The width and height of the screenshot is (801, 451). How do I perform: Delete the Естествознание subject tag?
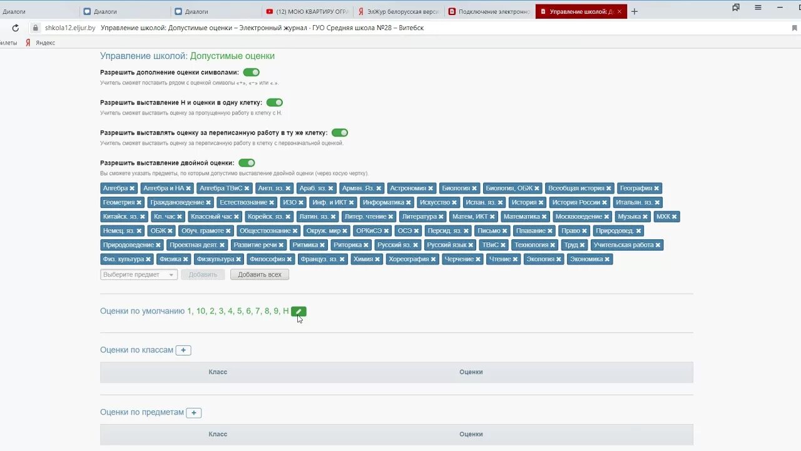[272, 203]
